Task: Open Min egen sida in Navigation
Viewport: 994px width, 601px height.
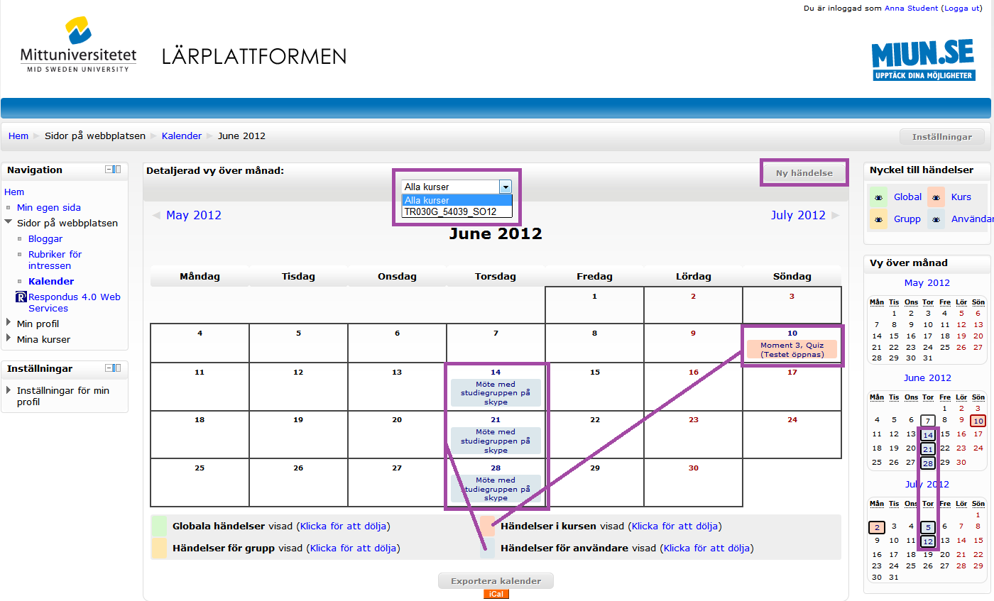Action: (49, 207)
